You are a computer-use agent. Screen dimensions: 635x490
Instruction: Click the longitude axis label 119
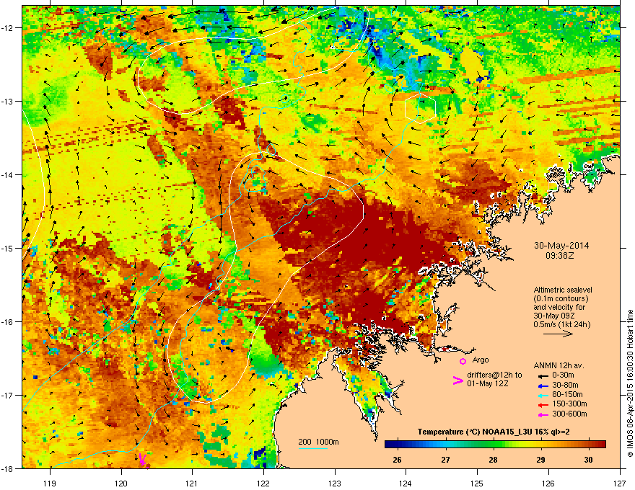(x=51, y=483)
